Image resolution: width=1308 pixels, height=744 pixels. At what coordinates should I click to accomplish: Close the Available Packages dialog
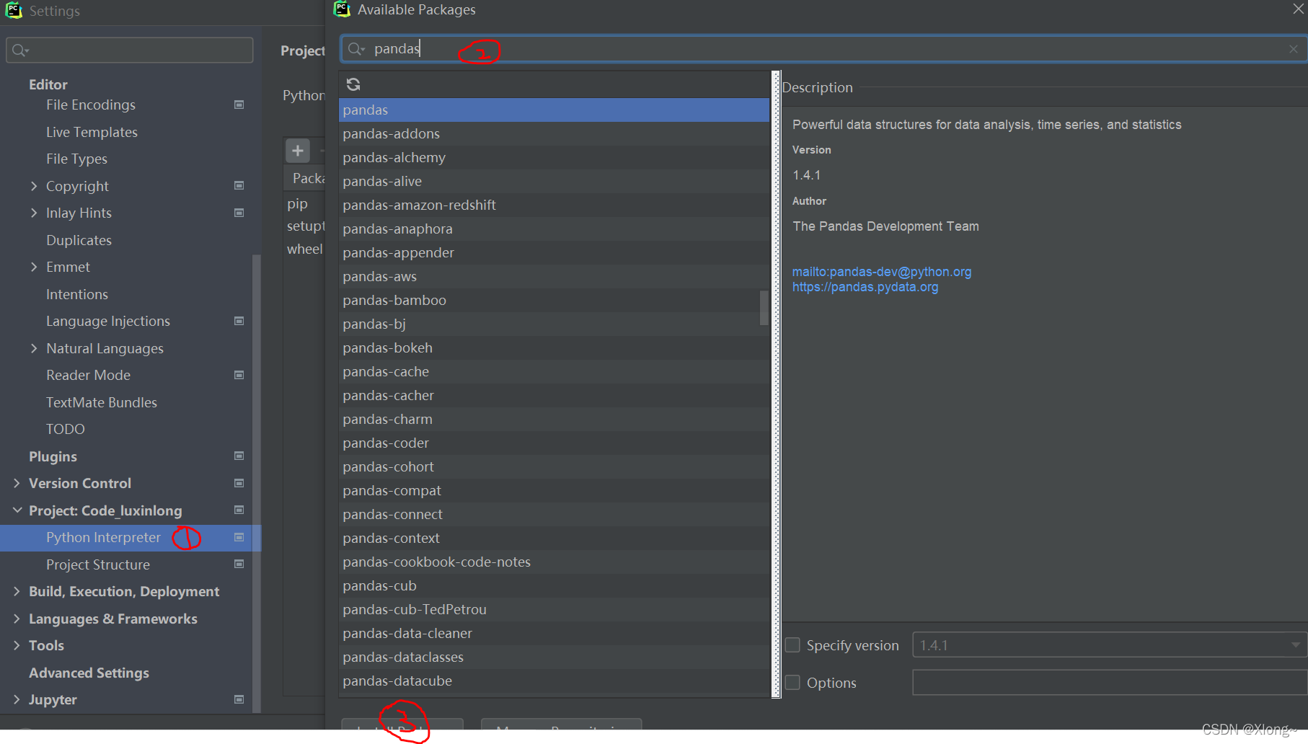tap(1298, 9)
